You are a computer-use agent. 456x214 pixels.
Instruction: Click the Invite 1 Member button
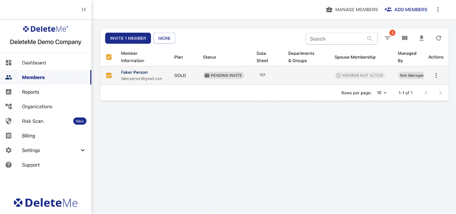[128, 38]
